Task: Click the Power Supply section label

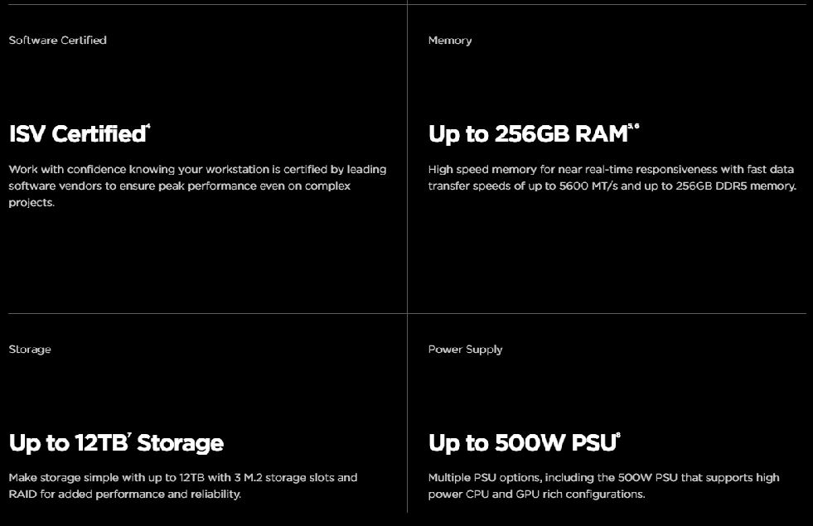Action: pos(465,349)
